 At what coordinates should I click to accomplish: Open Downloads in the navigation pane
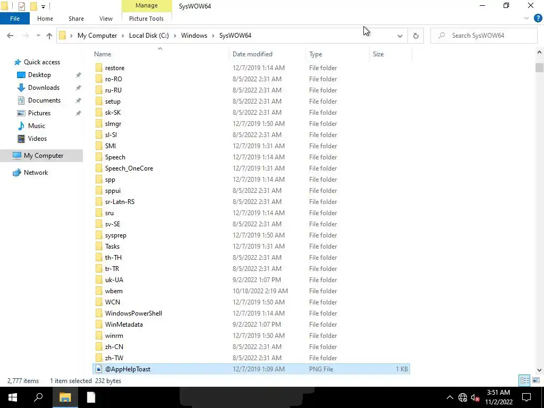pos(44,88)
